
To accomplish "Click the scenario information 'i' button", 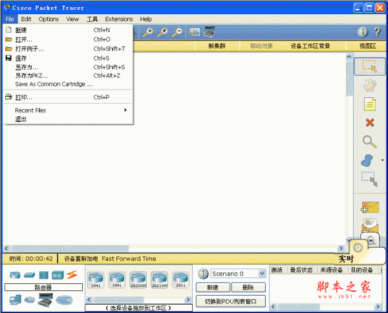I will point(203,274).
